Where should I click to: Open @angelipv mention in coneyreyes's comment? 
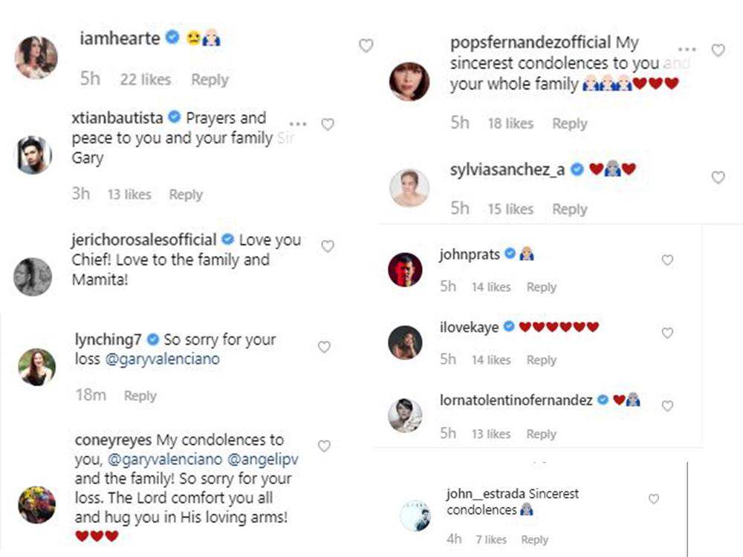pos(262,459)
